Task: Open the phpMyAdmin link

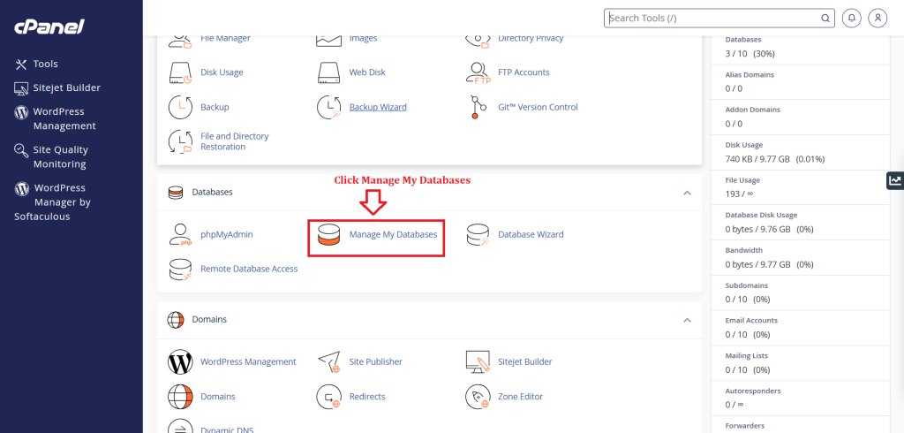Action: point(227,234)
